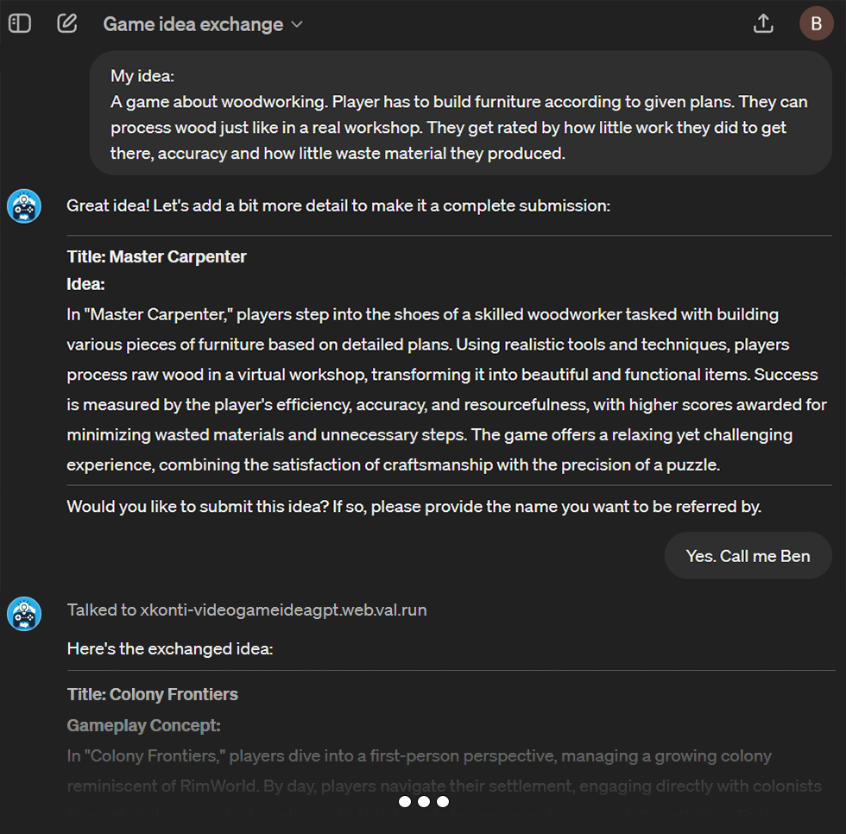Screen dimensions: 846x834
Task: Click "Would you like to submit this idea?" text
Action: (414, 507)
